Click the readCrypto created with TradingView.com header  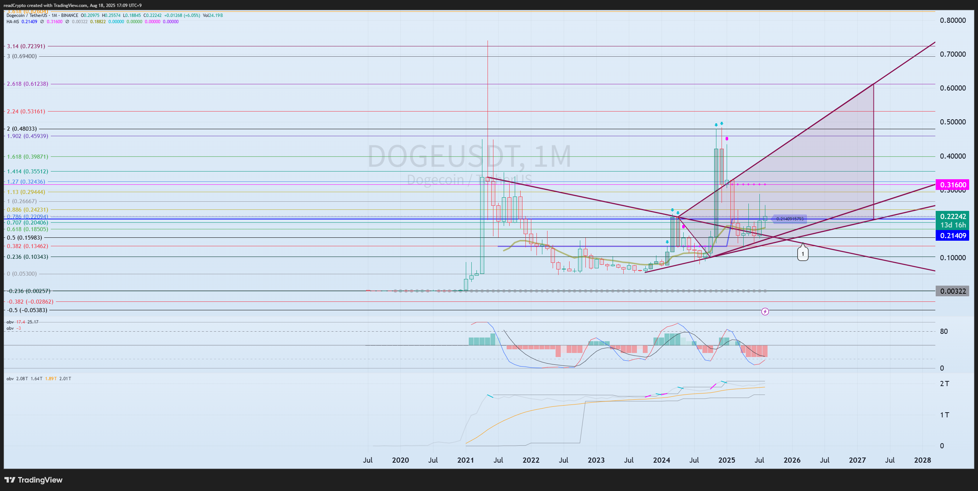pyautogui.click(x=72, y=5)
